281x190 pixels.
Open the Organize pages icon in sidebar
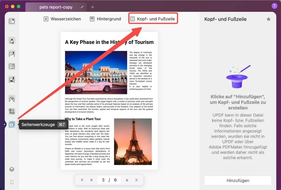(x=12, y=67)
